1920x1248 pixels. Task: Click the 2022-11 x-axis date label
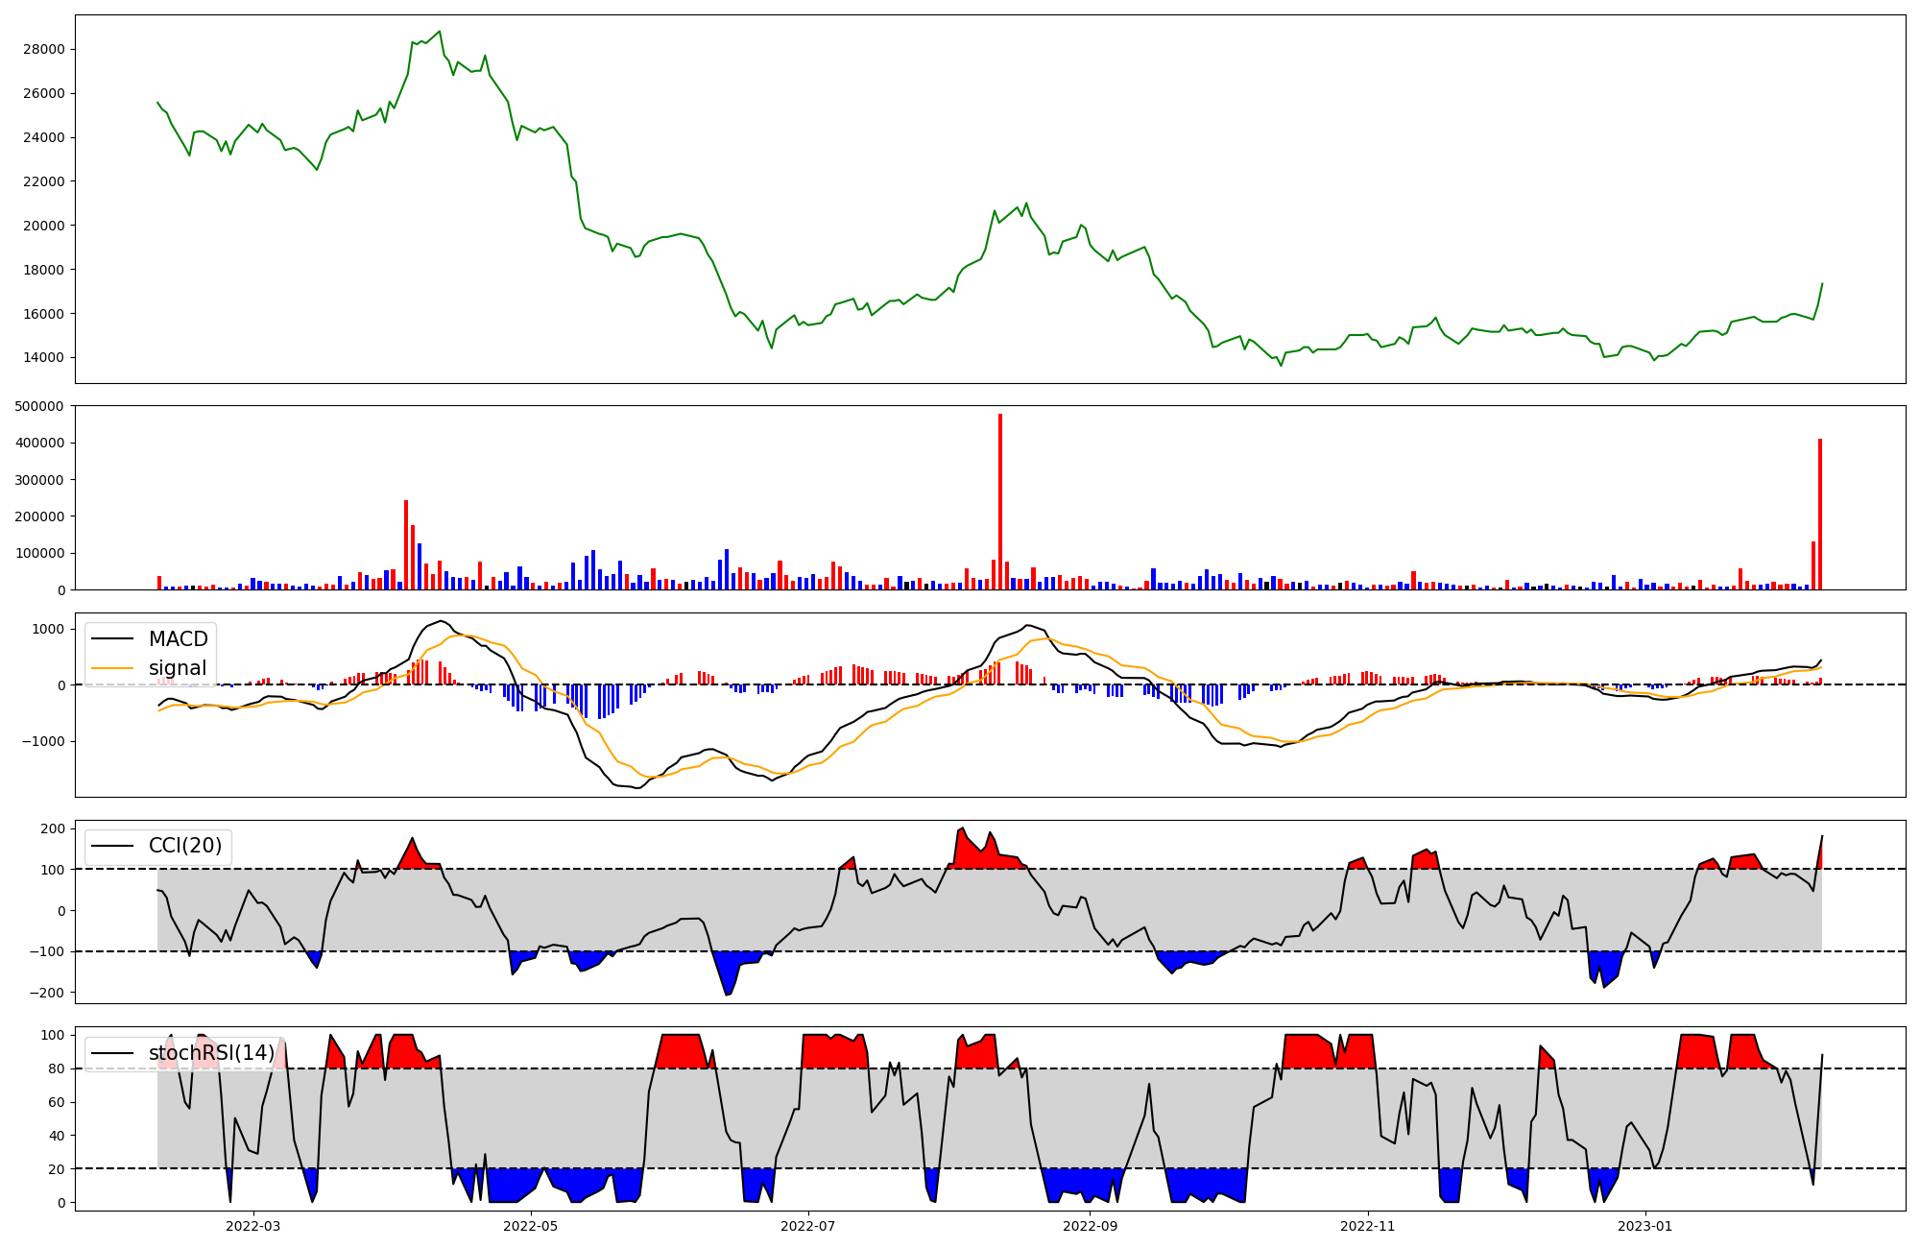[1368, 1226]
